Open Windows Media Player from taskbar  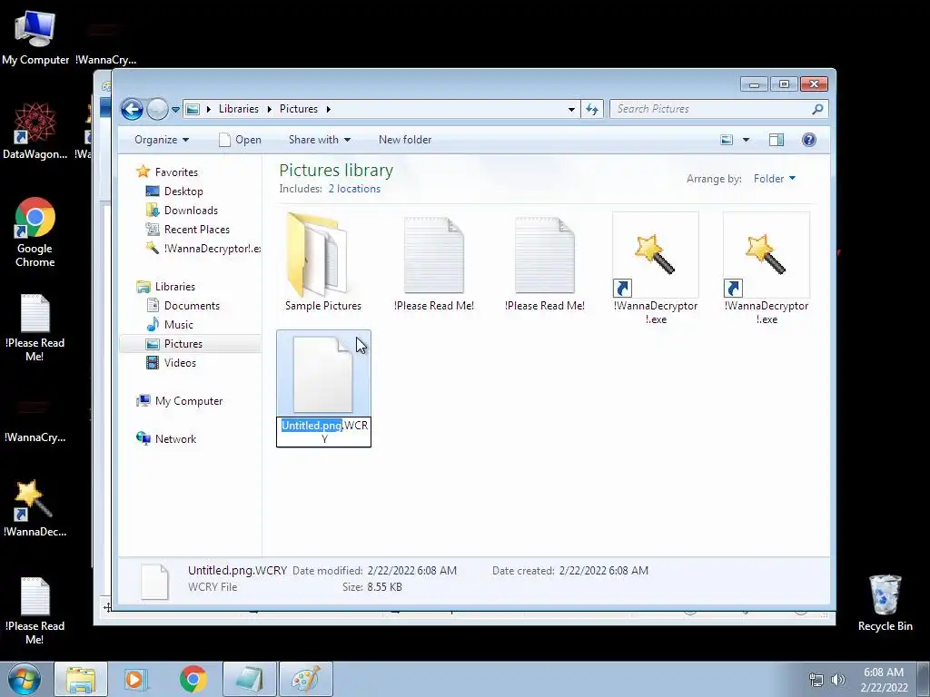coord(134,679)
